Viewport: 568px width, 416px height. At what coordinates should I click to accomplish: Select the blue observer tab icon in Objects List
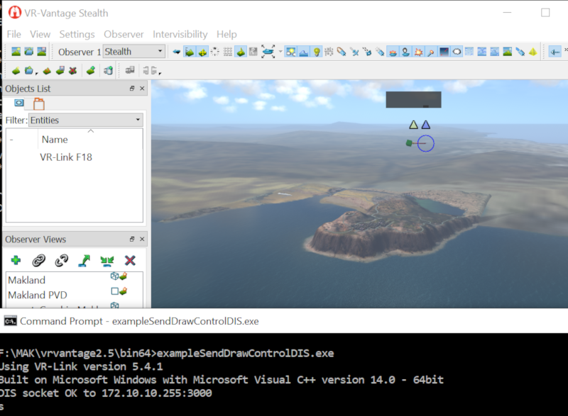(x=19, y=103)
